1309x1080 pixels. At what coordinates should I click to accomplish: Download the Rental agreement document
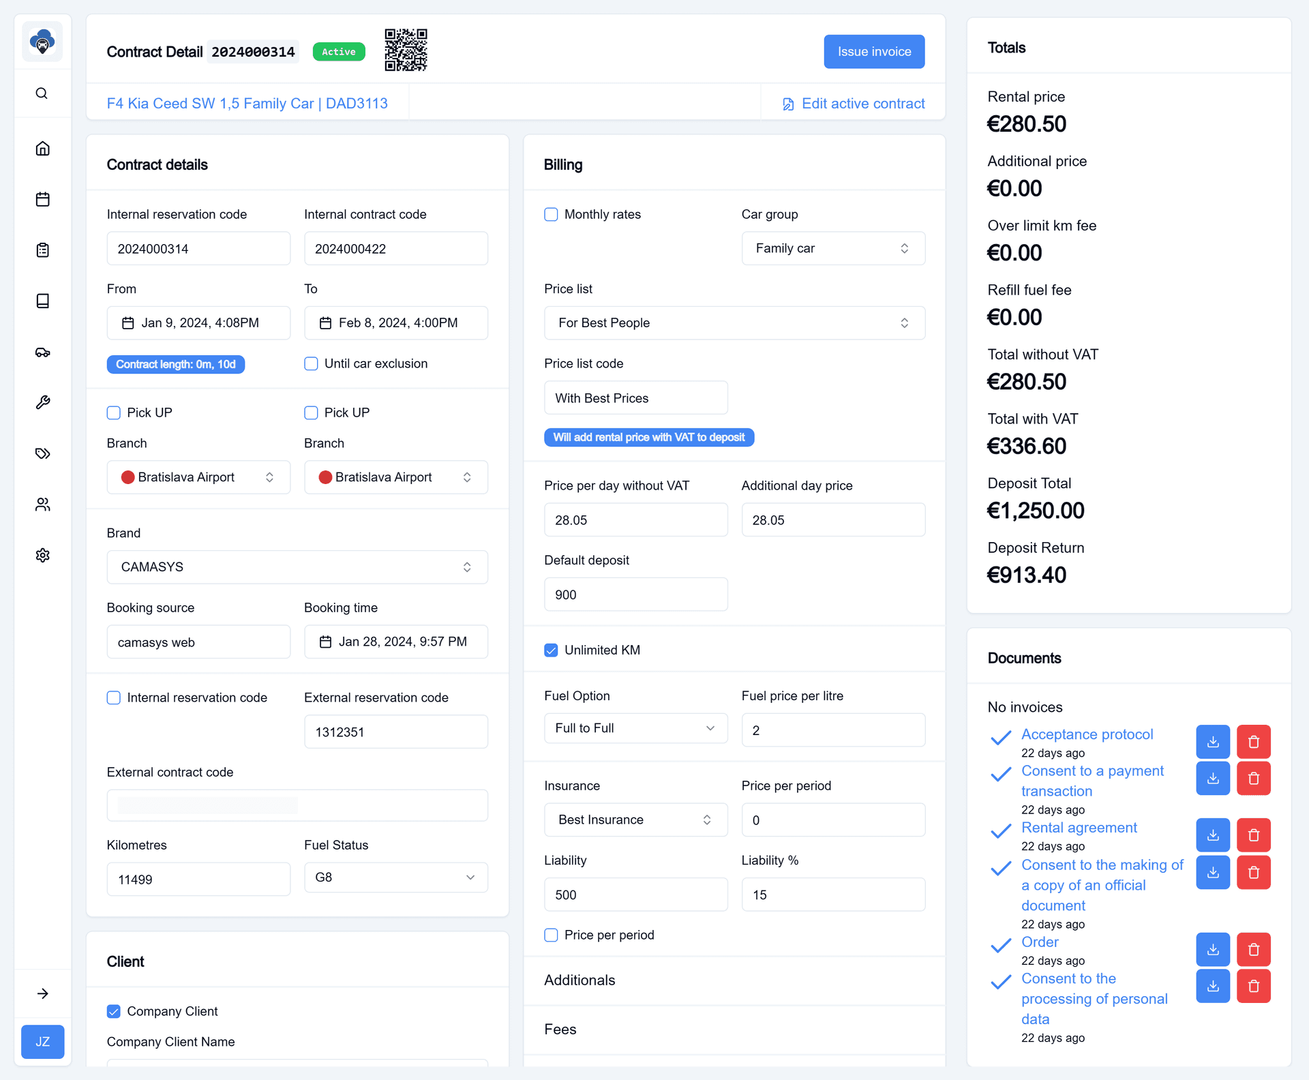tap(1213, 835)
